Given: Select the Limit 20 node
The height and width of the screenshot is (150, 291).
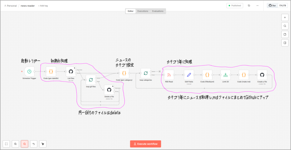Looking at the screenshot, I should coord(225,75).
